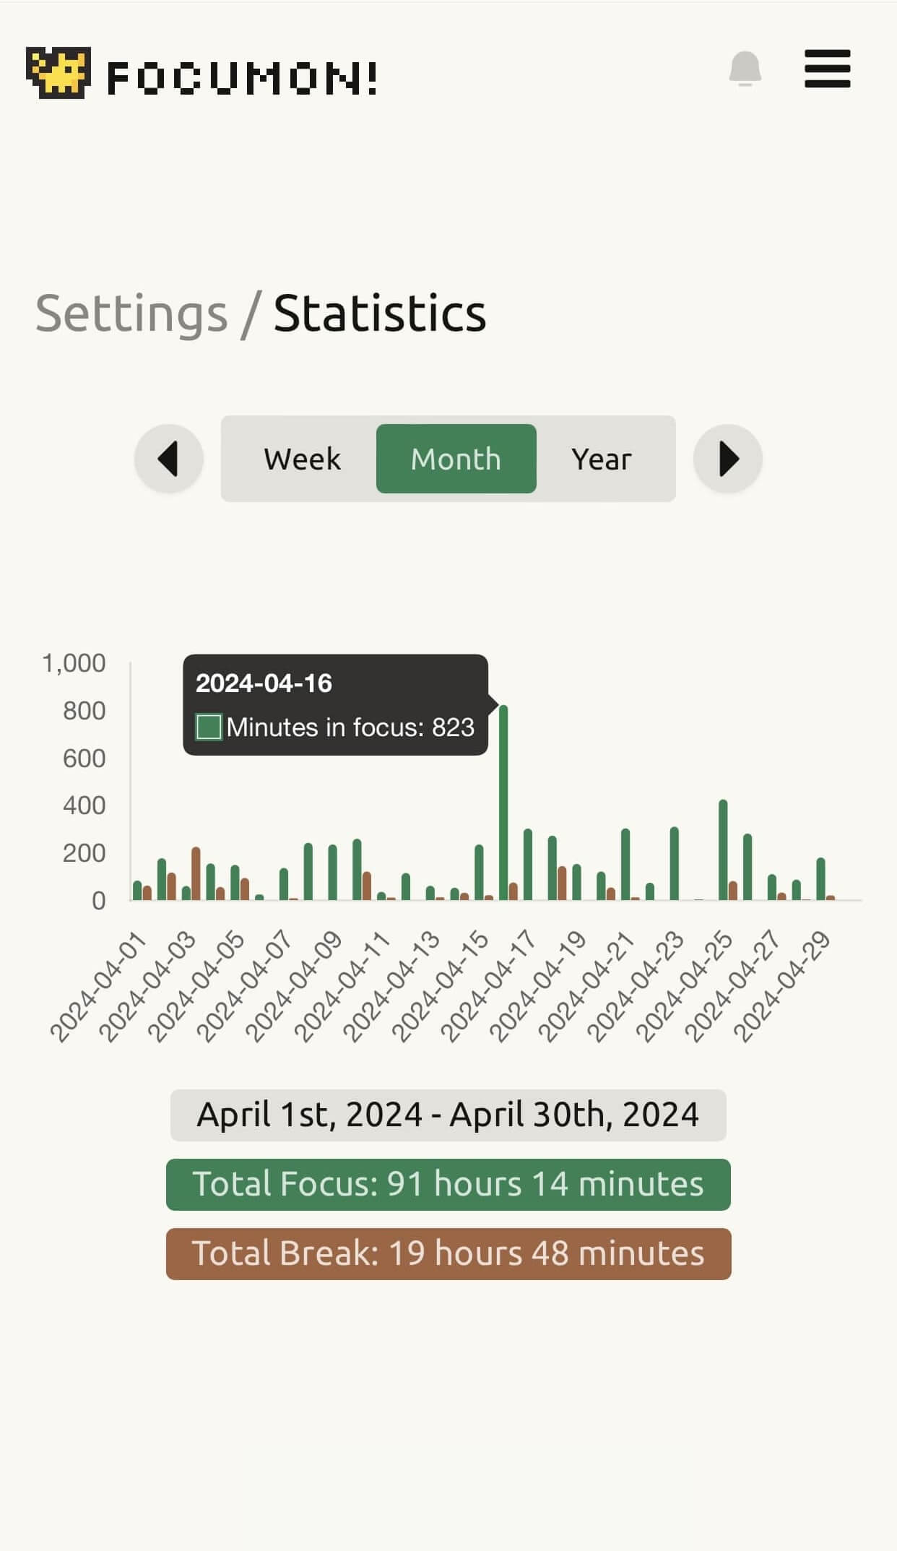Click the green focus bar on 2024-04-25

(723, 850)
